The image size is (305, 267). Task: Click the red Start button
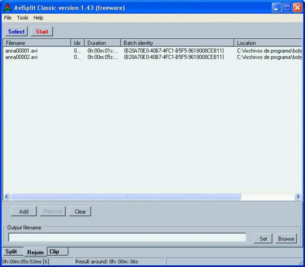pos(42,31)
